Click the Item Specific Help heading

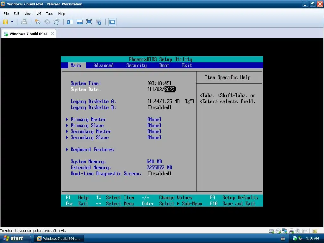[x=227, y=77]
